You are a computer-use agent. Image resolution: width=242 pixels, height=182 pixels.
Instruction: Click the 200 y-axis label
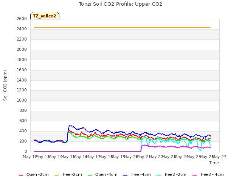pyautogui.click(x=23, y=141)
